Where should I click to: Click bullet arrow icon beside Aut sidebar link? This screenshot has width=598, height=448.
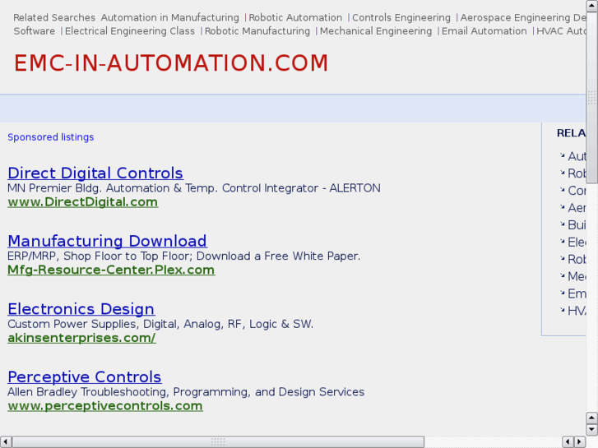pyautogui.click(x=562, y=155)
